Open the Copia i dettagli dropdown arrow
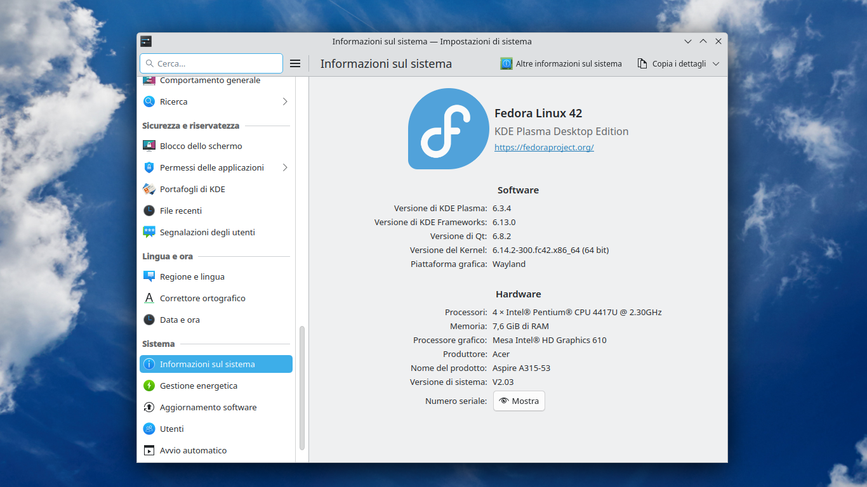 point(715,63)
